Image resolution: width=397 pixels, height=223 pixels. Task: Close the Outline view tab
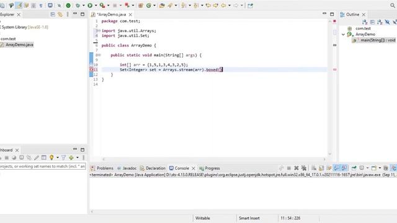click(x=364, y=15)
